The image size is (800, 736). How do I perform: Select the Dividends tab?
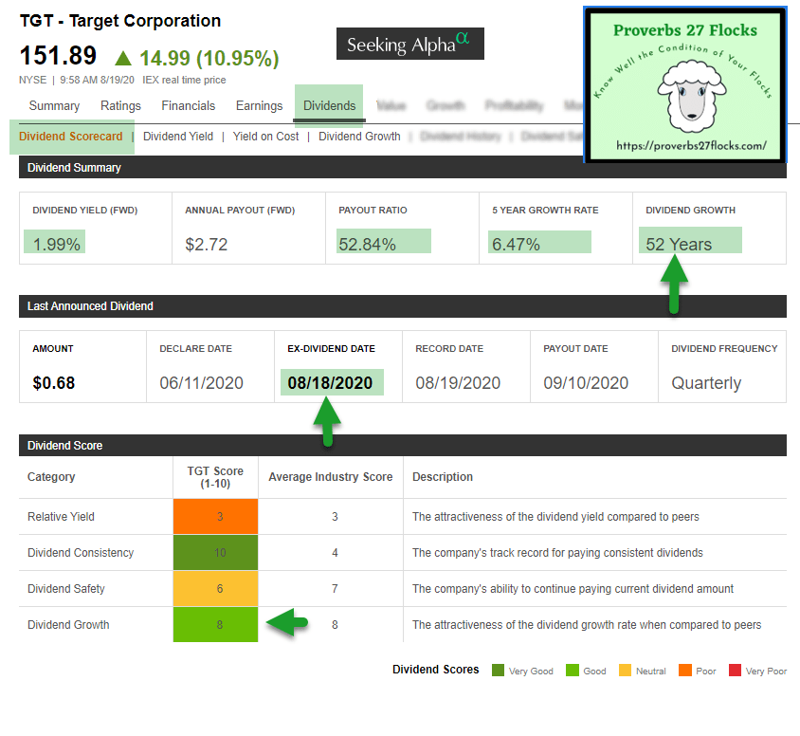(329, 106)
